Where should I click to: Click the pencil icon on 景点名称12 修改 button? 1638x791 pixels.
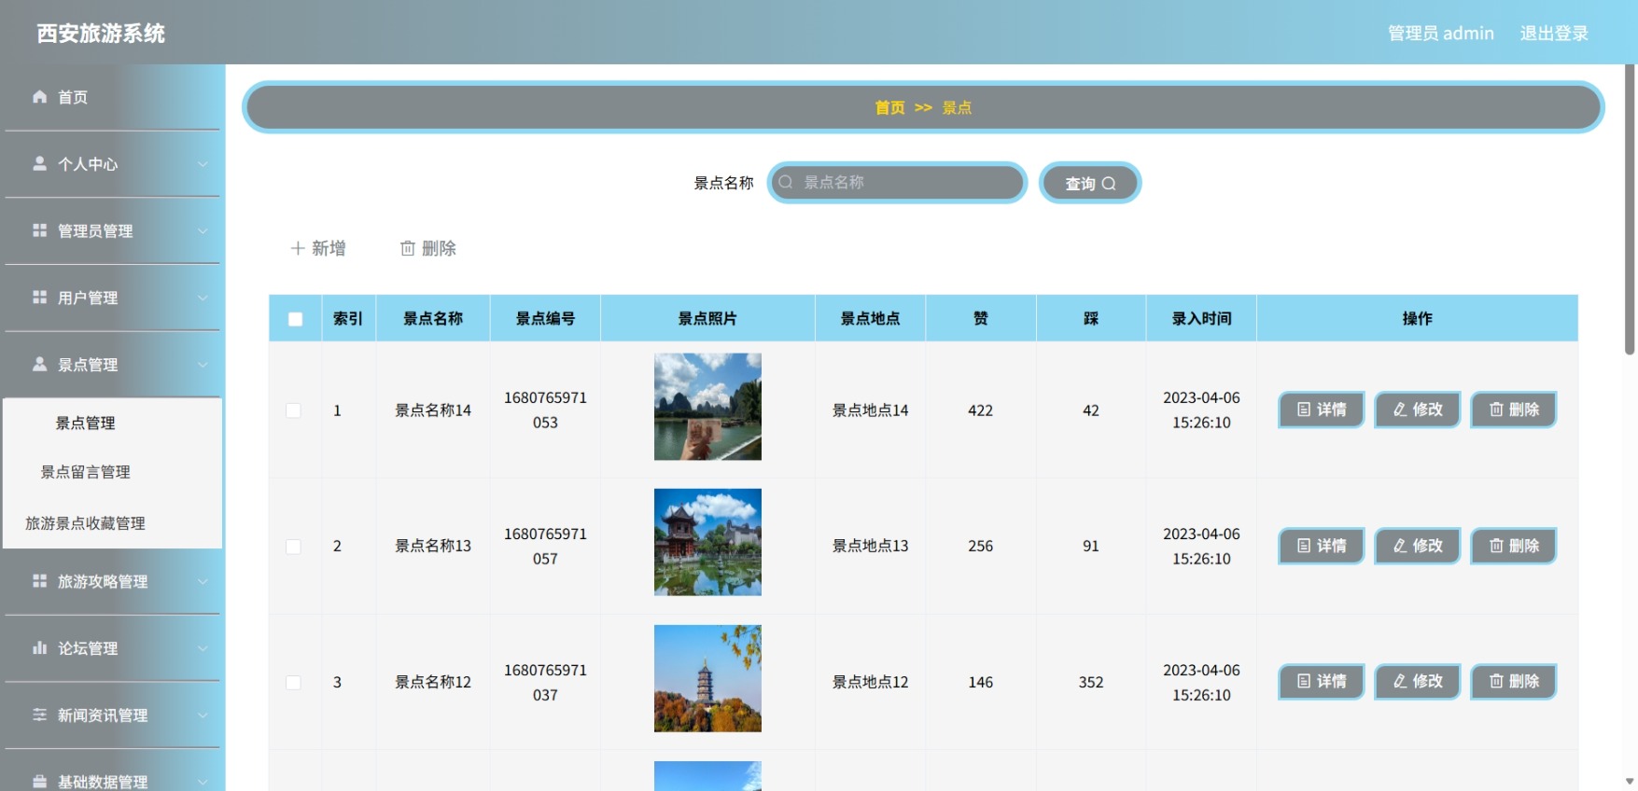1400,682
